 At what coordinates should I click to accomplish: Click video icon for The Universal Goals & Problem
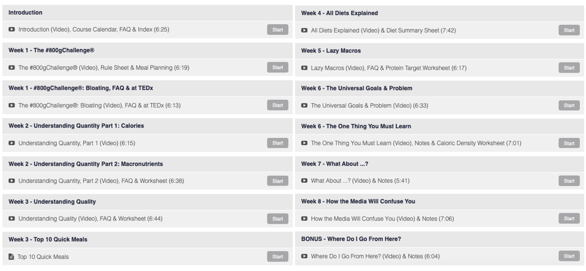click(304, 105)
